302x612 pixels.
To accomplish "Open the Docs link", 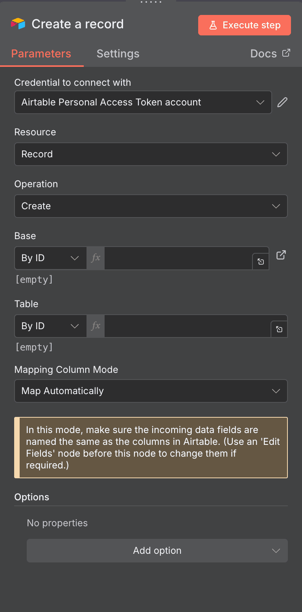I will pos(263,53).
